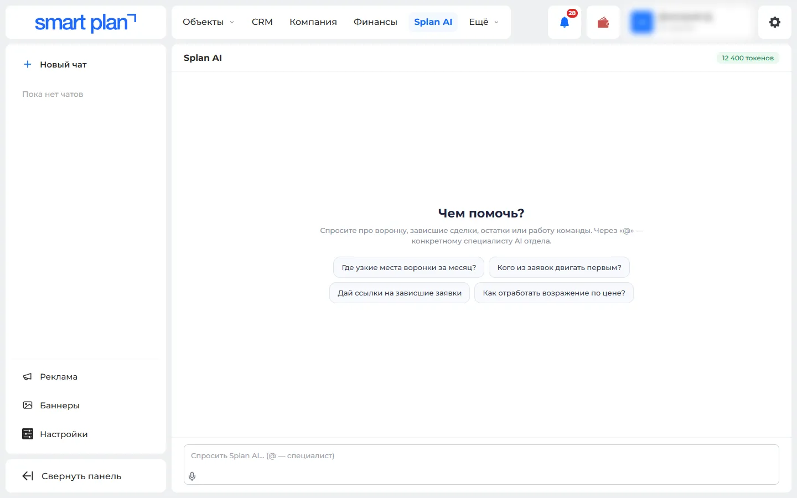Choose Как отработать возражение по цене? prompt
The image size is (797, 498).
[x=554, y=293]
